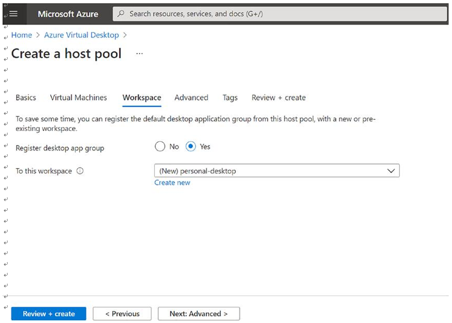
Task: Click the Create new workspace link
Action: coord(173,183)
